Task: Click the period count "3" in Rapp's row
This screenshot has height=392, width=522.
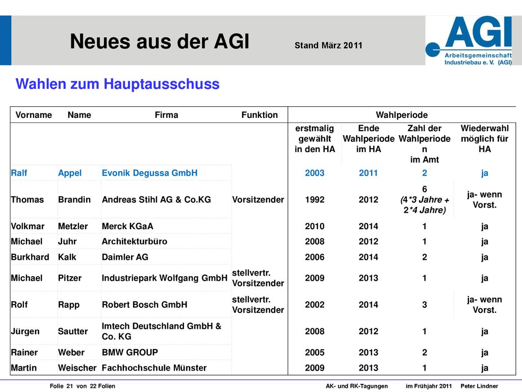Action: (x=425, y=305)
